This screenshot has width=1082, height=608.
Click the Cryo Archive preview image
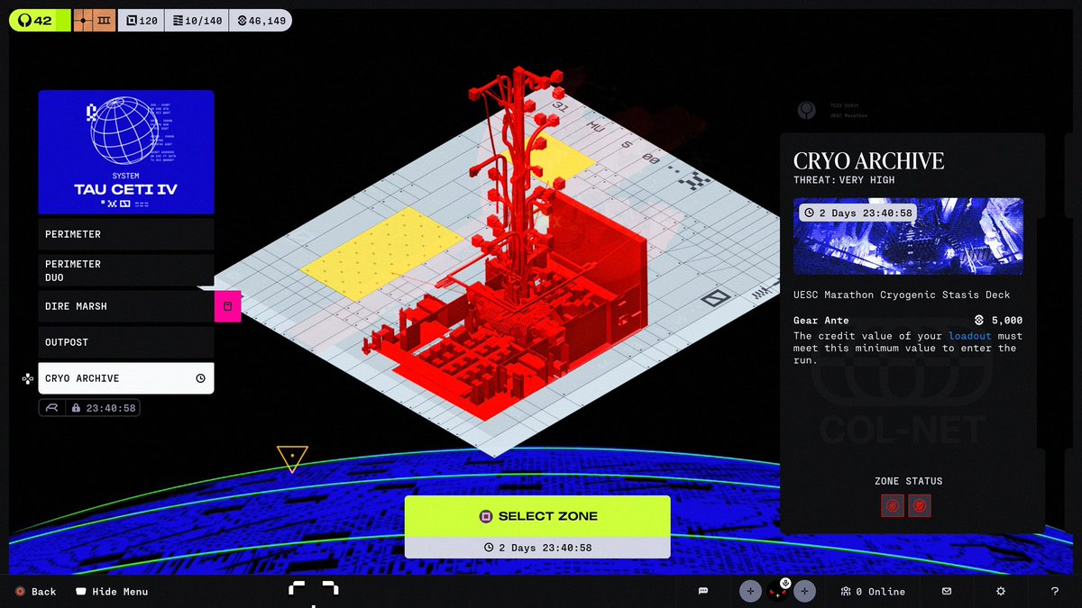[x=908, y=236]
